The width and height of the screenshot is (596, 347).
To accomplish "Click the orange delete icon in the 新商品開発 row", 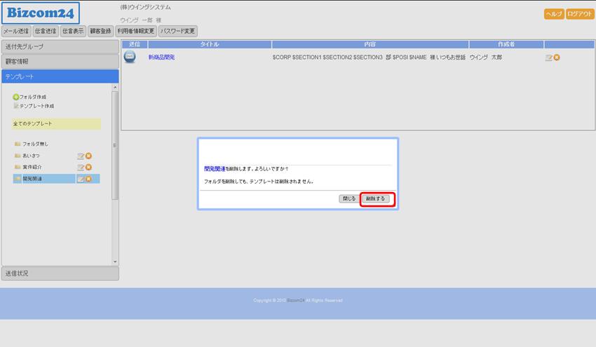I will tap(557, 57).
